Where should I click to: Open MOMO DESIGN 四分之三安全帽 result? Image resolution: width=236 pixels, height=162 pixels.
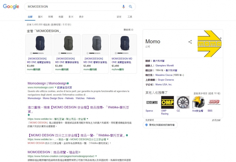click(x=76, y=135)
